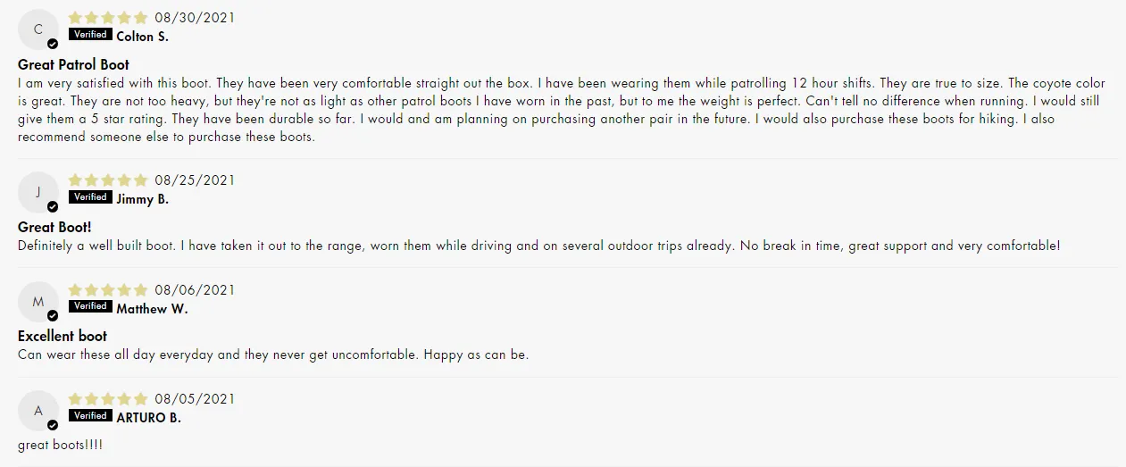
Task: Click the reviewer name Colton S.
Action: pos(142,37)
